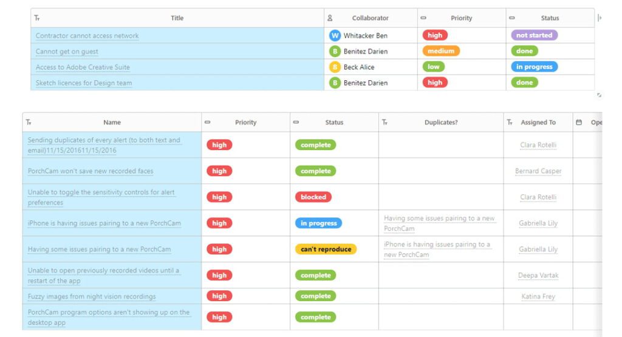Screen dimensions: 622x337
Task: Click the not started status tag
Action: coord(534,35)
